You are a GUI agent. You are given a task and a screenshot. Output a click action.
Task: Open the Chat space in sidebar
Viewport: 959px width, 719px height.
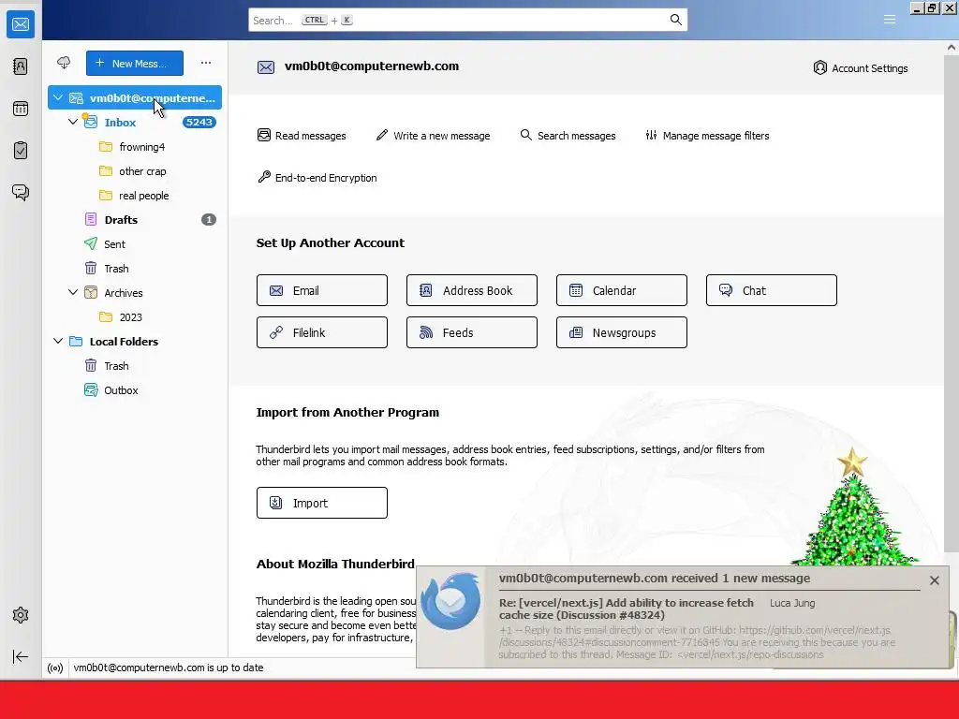[x=21, y=193]
